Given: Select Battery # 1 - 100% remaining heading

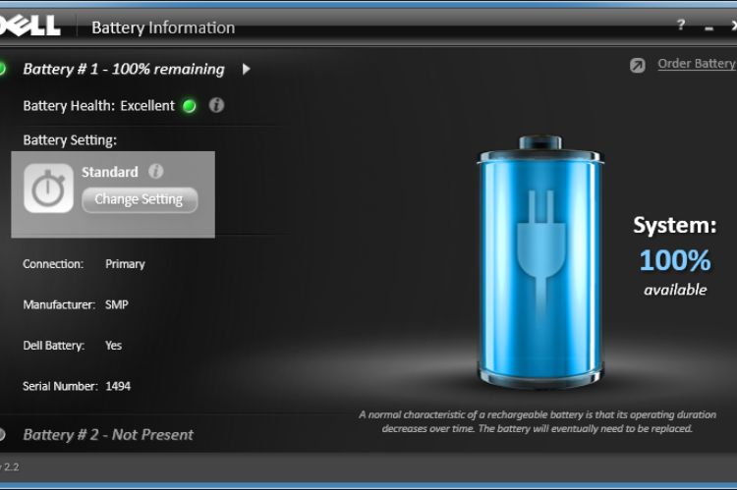Looking at the screenshot, I should tap(124, 69).
